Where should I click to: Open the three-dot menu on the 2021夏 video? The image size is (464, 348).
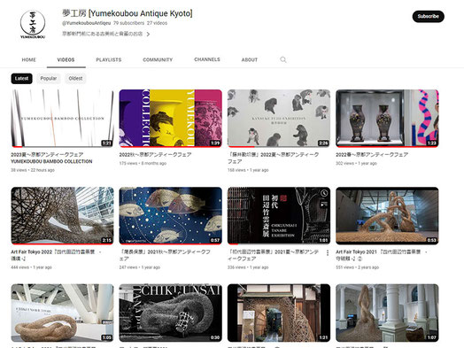[328, 252]
